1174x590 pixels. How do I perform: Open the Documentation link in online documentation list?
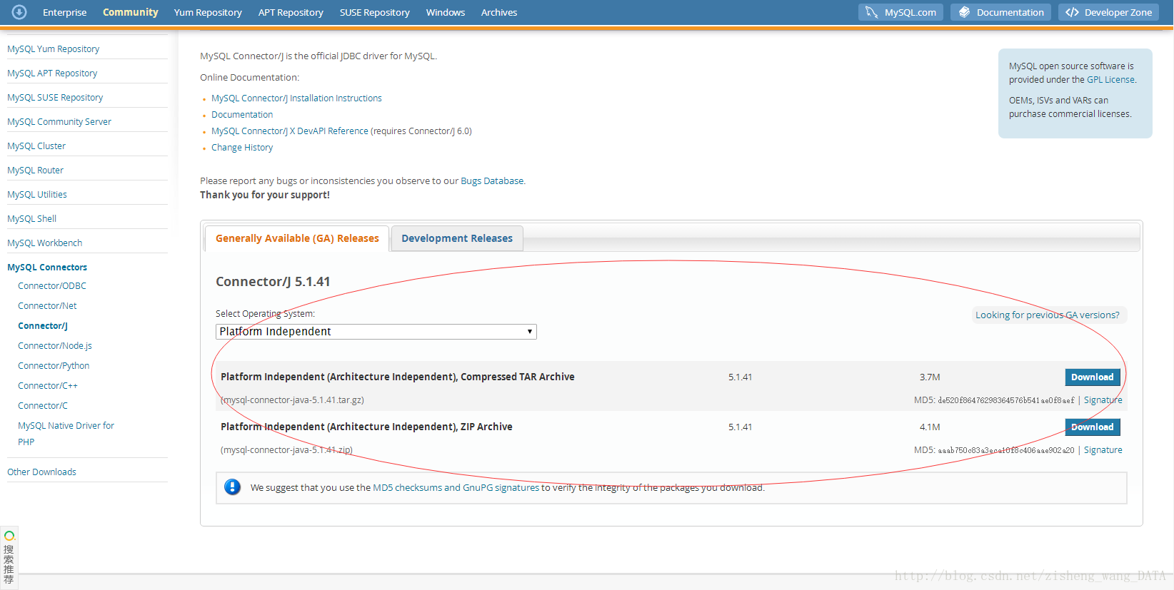point(242,115)
